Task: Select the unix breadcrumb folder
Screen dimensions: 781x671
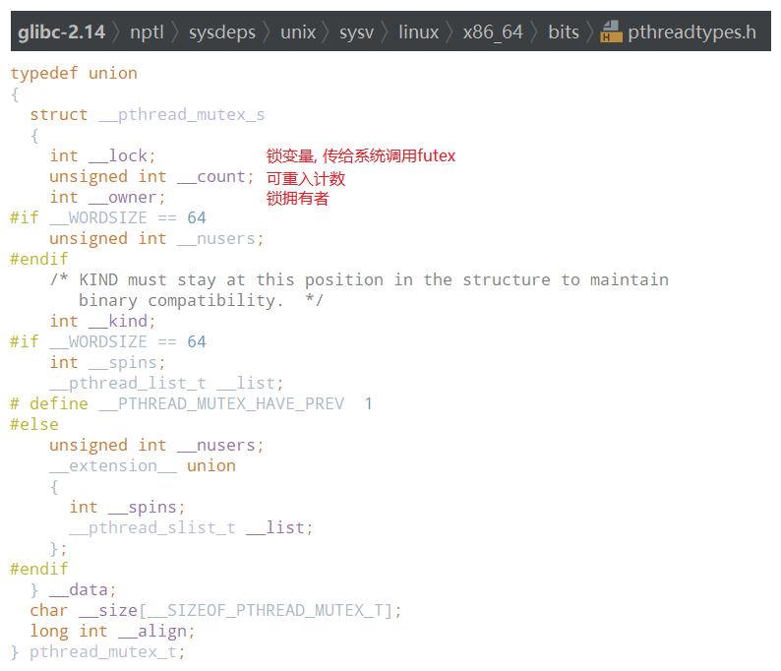Action: click(x=298, y=32)
